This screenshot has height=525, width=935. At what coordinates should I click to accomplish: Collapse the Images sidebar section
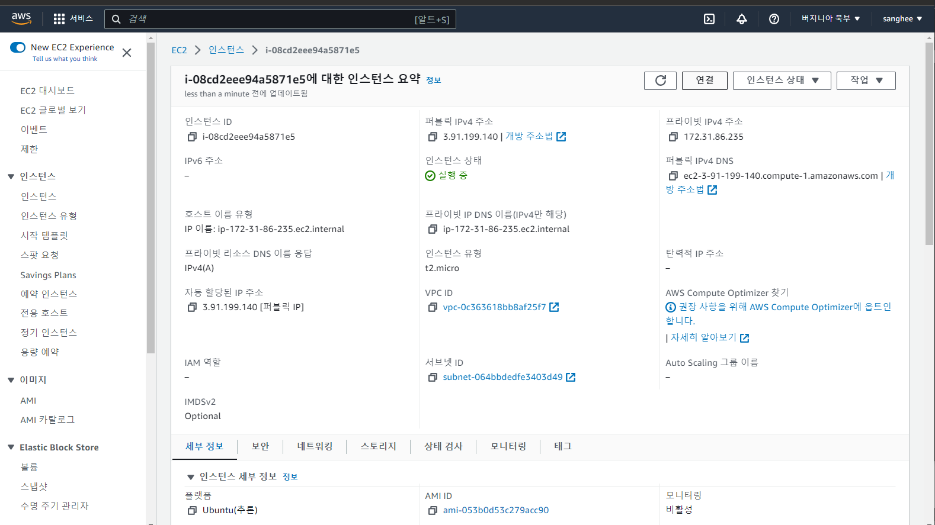tap(11, 380)
